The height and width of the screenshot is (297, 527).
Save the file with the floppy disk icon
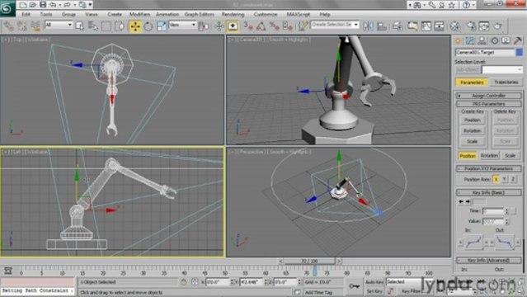43,5
